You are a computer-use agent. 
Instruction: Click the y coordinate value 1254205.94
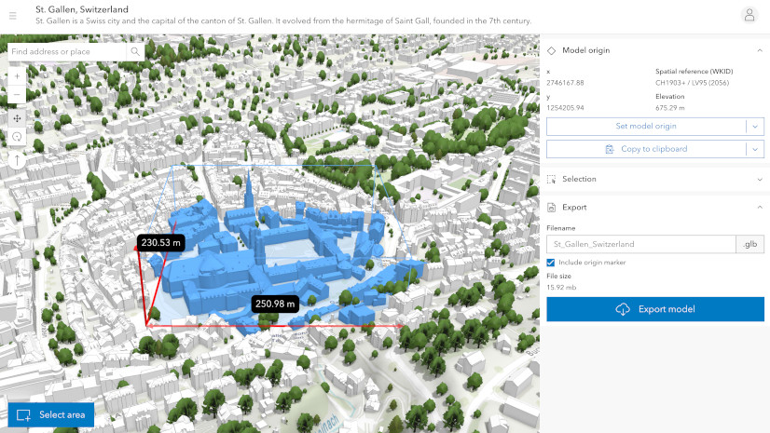pyautogui.click(x=565, y=108)
